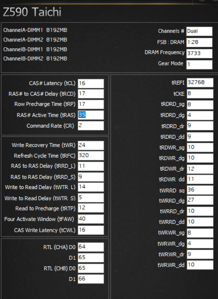Select the tWRWR_dd value field

[x=200, y=265]
